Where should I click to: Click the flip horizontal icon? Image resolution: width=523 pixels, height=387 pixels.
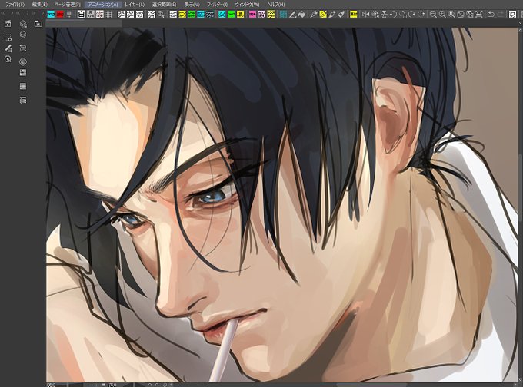tap(366, 15)
